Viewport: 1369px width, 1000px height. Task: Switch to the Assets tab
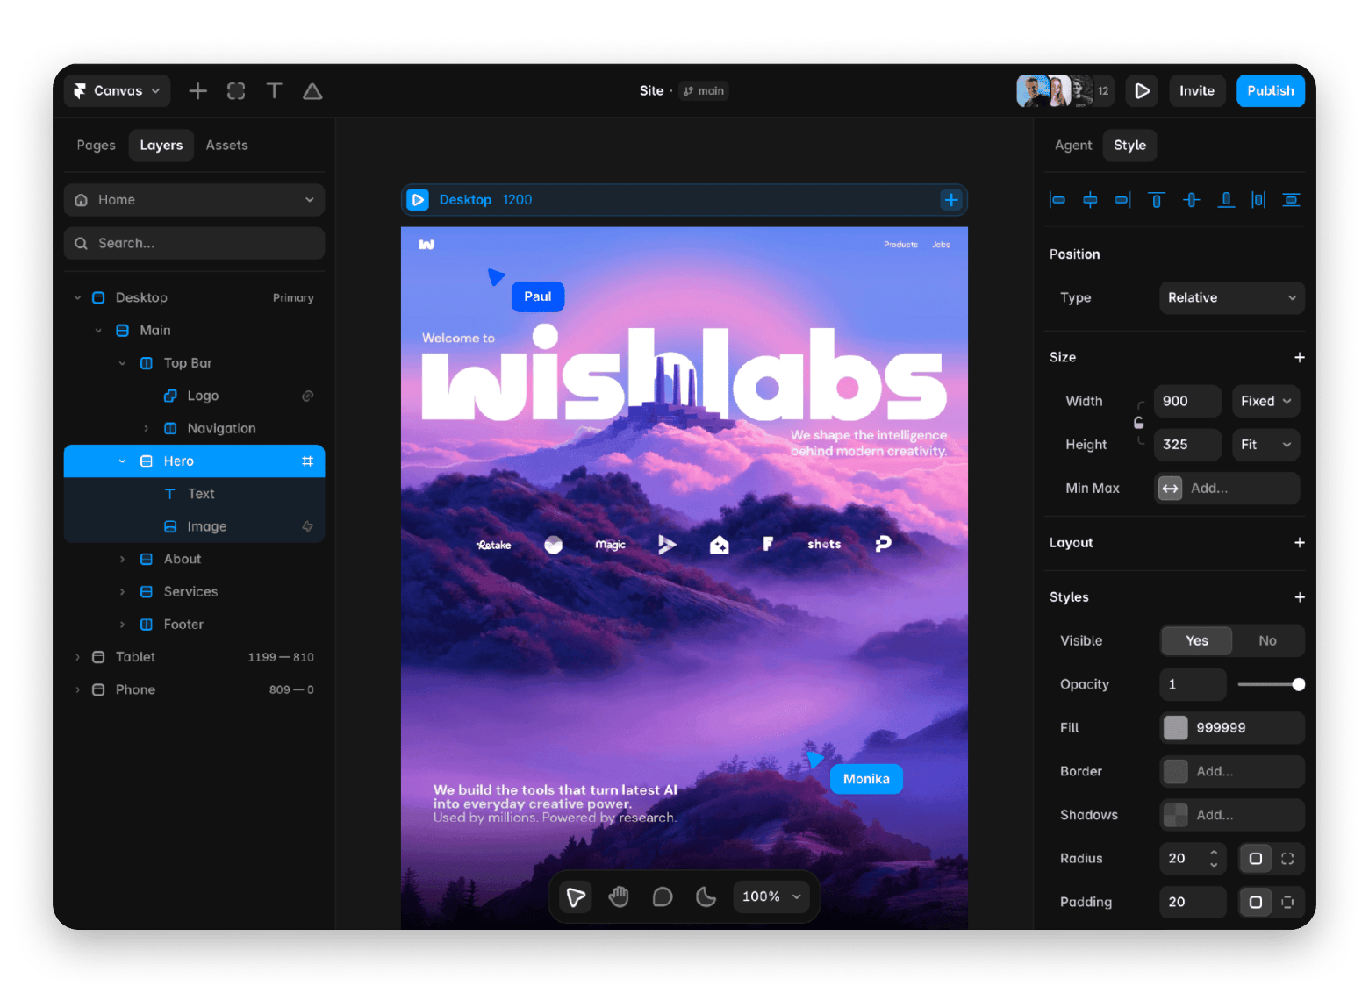click(226, 146)
